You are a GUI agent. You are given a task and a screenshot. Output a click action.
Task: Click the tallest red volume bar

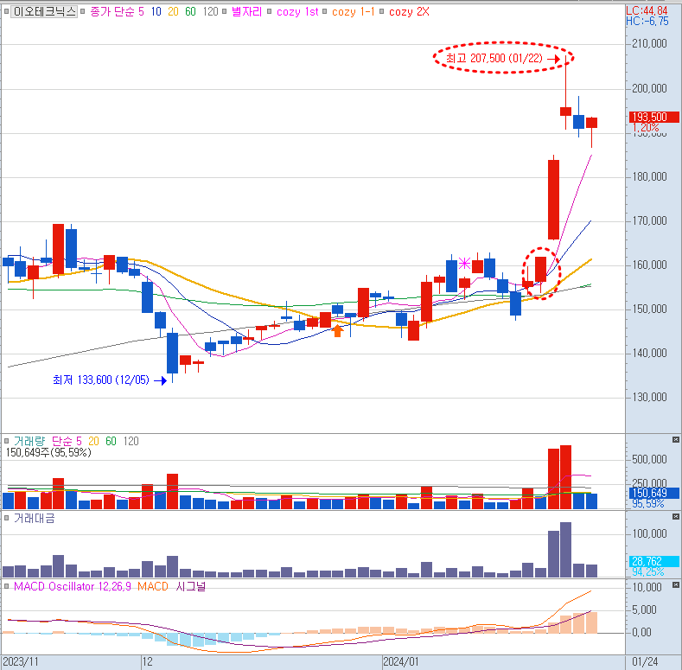point(565,477)
